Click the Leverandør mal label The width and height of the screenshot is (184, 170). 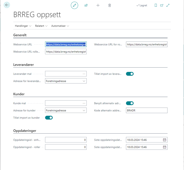22,74
